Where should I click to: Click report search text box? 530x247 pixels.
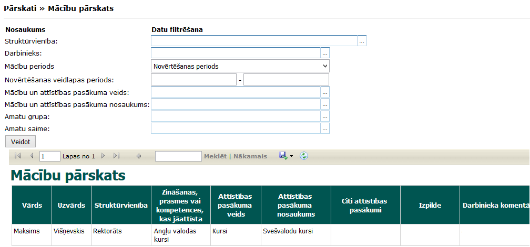coord(178,156)
